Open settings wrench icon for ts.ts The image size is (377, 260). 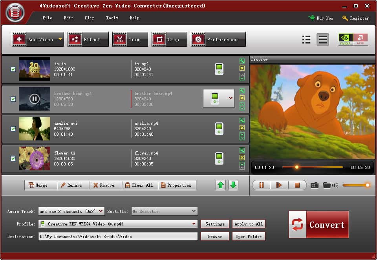click(x=242, y=61)
